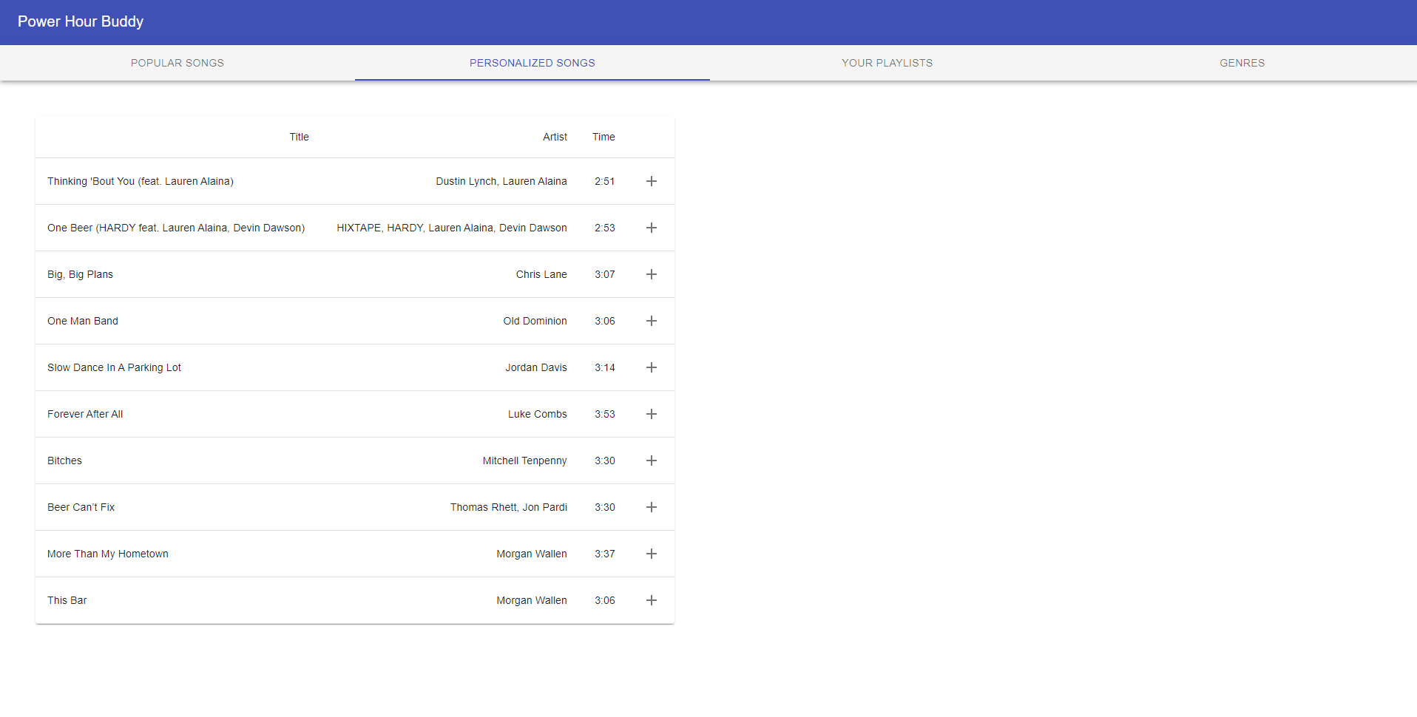Click plus icon beside Forever After All
This screenshot has width=1417, height=717.
(652, 414)
